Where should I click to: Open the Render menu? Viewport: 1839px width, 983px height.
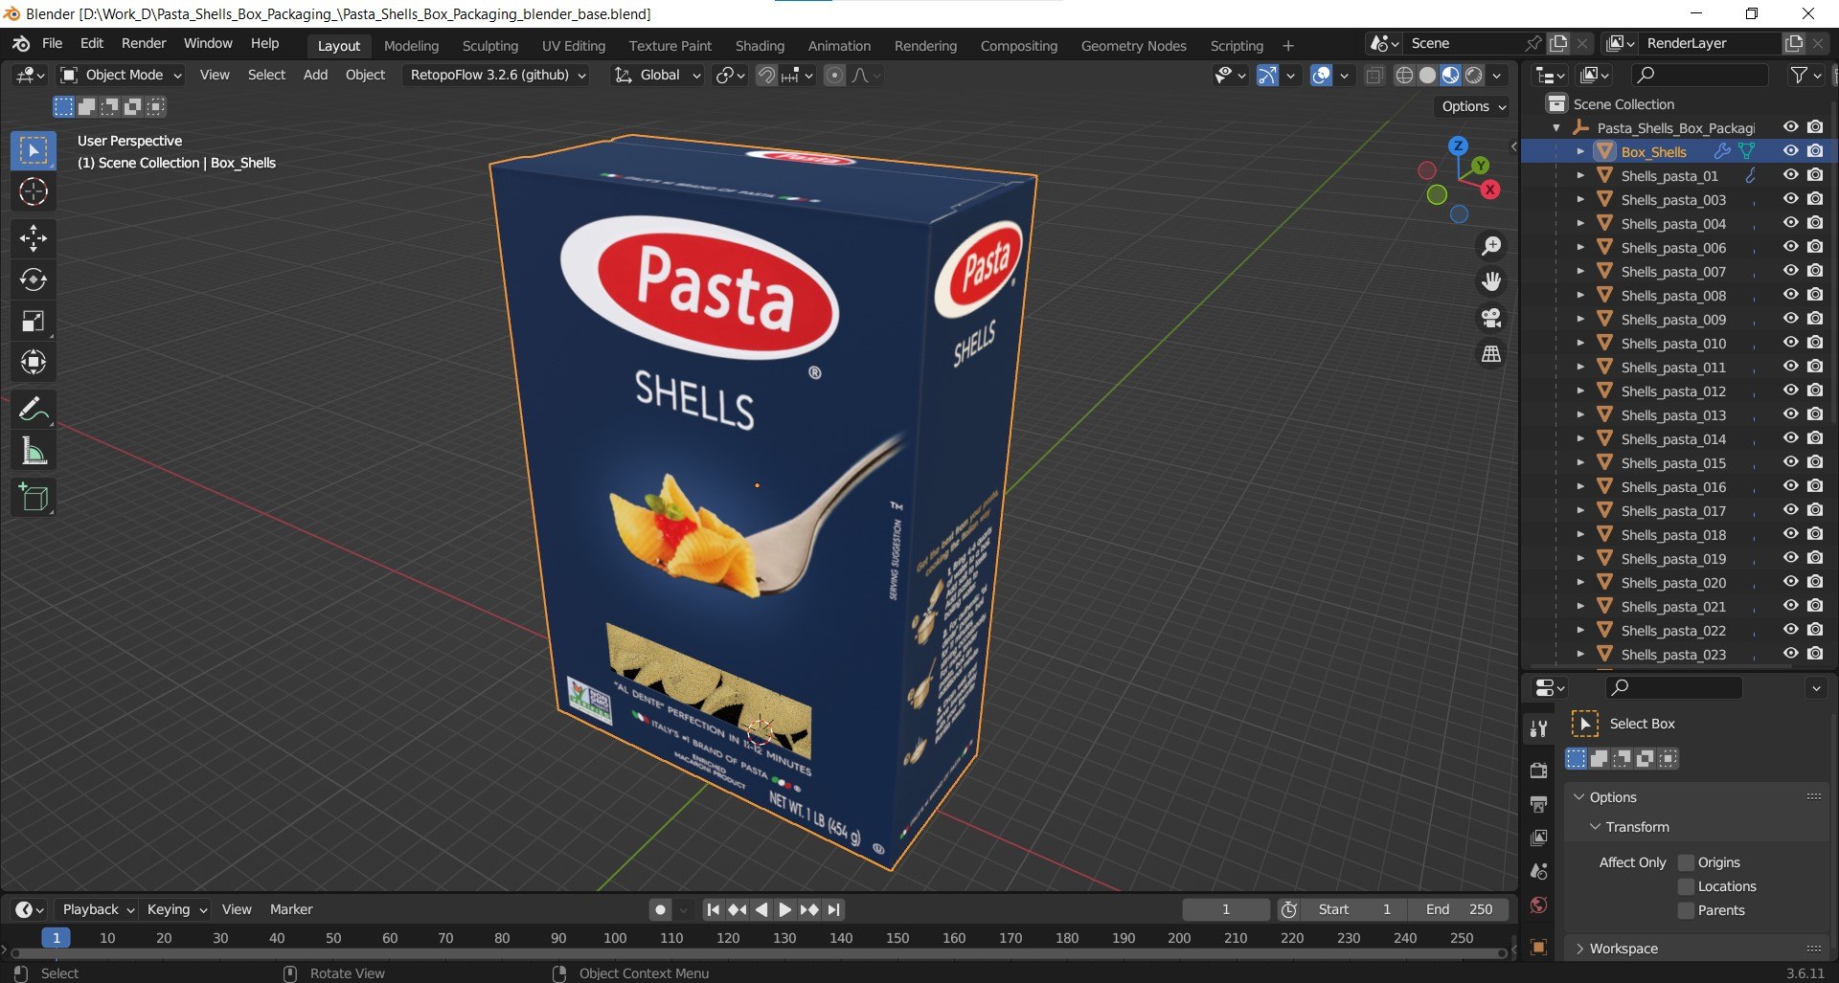144,44
